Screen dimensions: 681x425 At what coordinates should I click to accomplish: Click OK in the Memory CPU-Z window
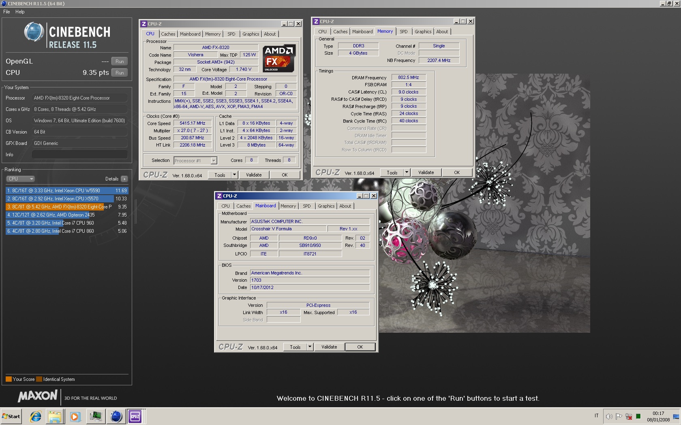point(457,172)
